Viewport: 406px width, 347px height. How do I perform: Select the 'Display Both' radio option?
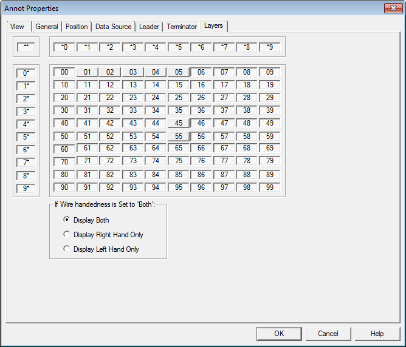point(67,220)
